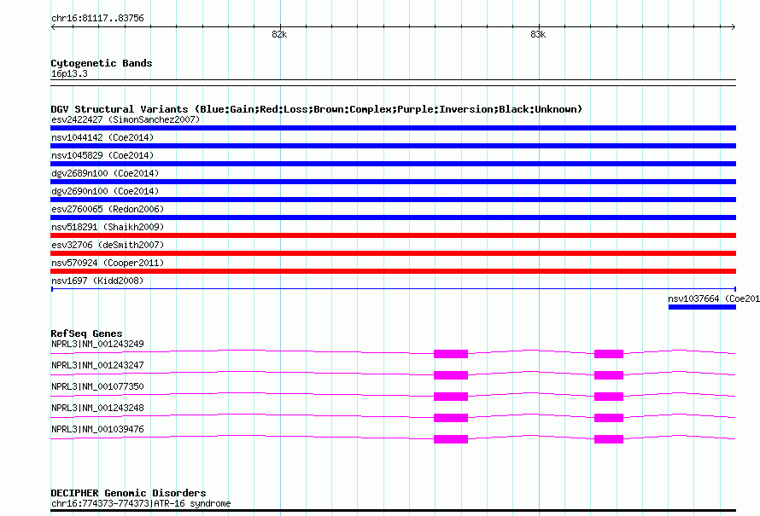The width and height of the screenshot is (760, 516).
Task: Click the right exon block of NM_001077350
Action: 609,397
